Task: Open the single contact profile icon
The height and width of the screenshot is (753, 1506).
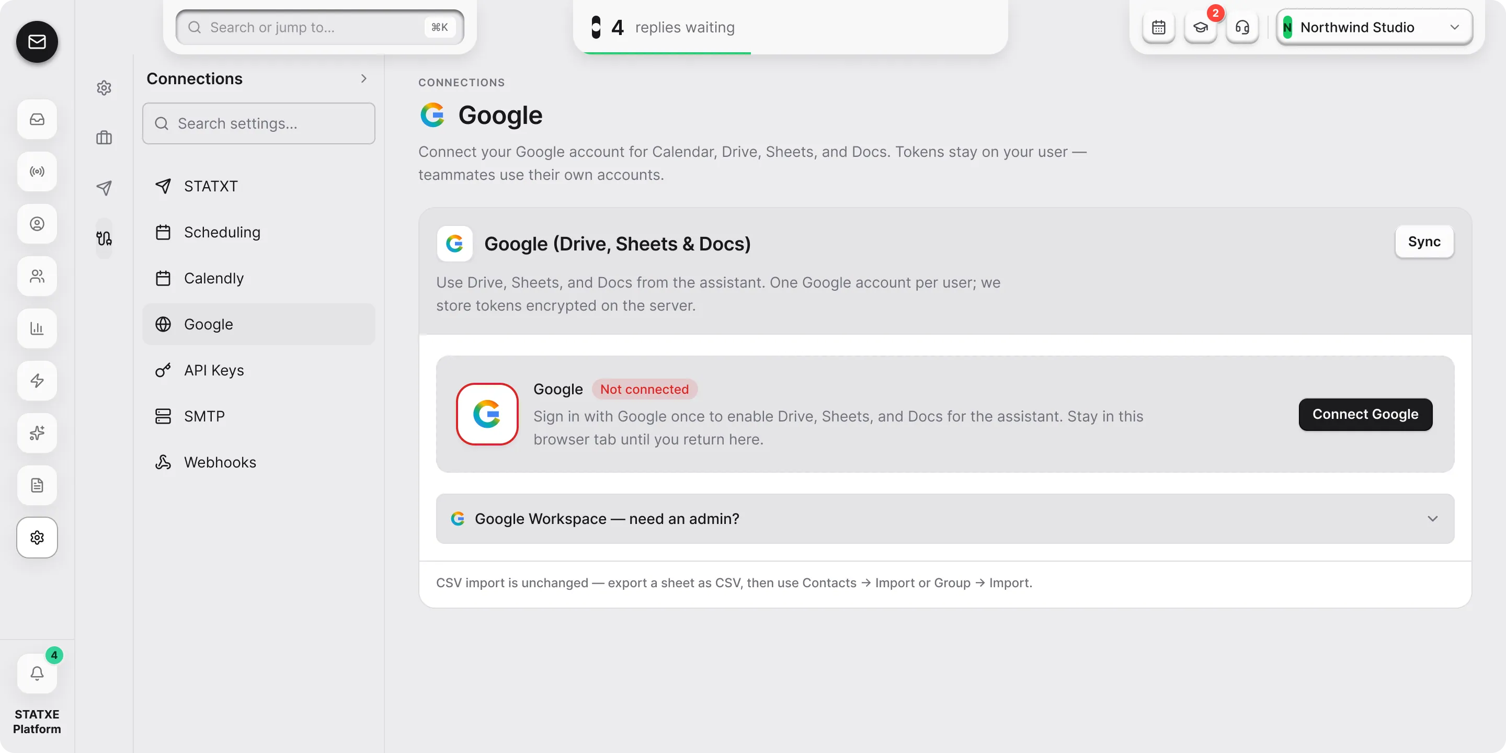Action: (x=37, y=224)
